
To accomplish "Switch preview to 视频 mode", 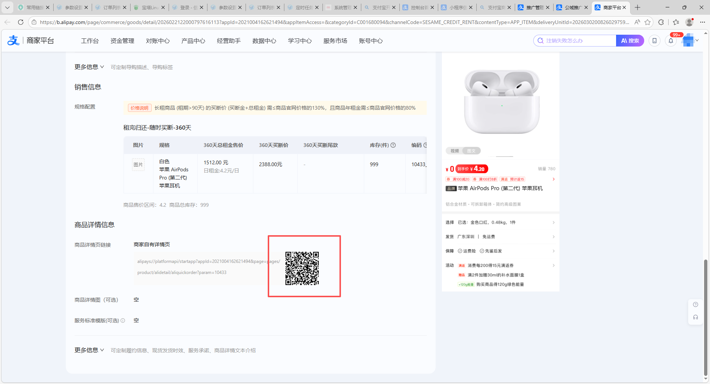I will tap(454, 151).
